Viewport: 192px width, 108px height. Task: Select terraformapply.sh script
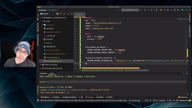click(x=52, y=57)
